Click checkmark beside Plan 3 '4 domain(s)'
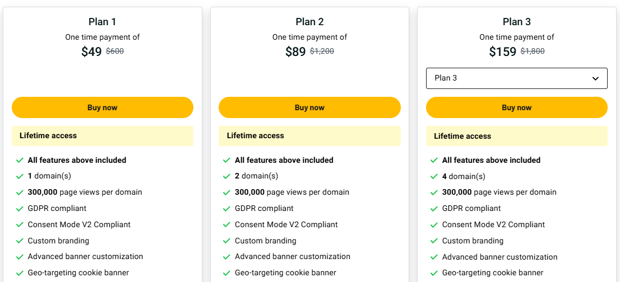 click(x=434, y=176)
